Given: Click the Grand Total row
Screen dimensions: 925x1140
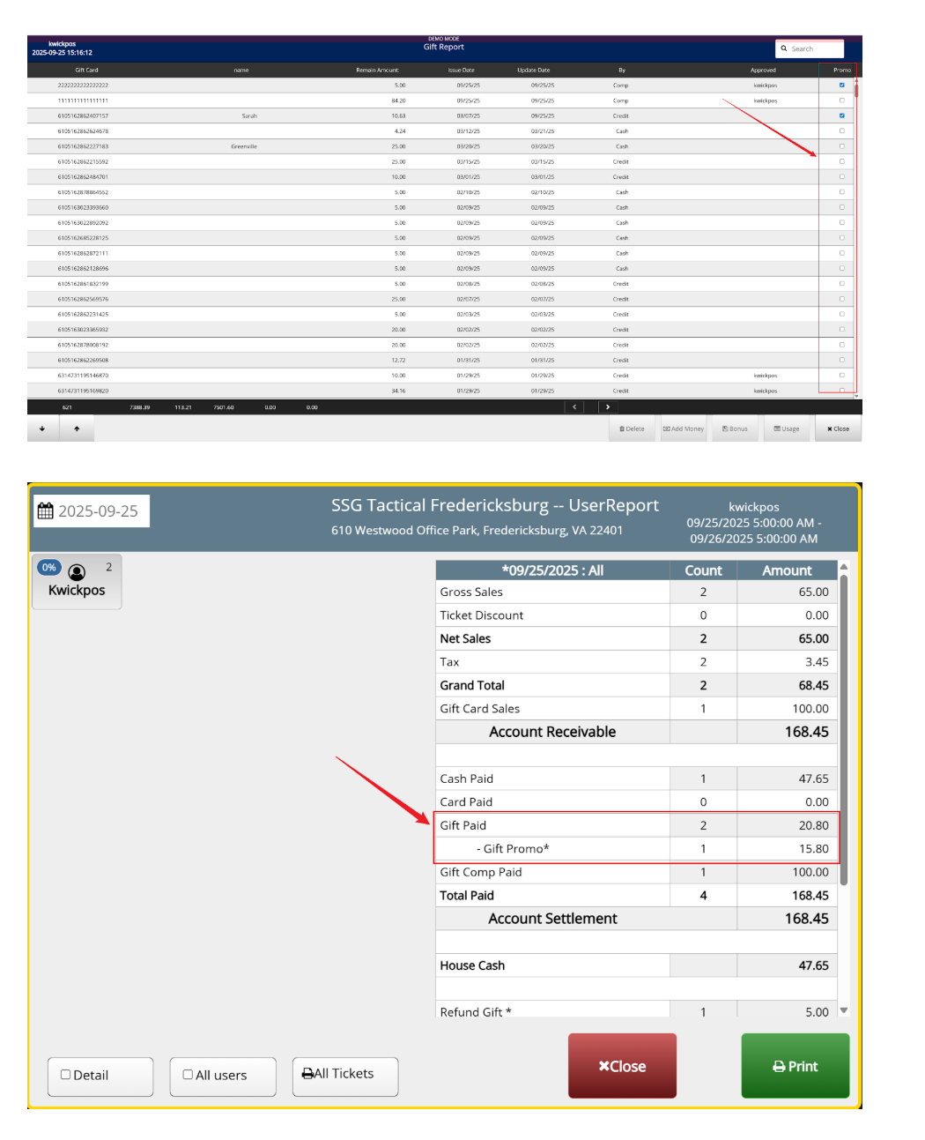Looking at the screenshot, I should [x=636, y=685].
